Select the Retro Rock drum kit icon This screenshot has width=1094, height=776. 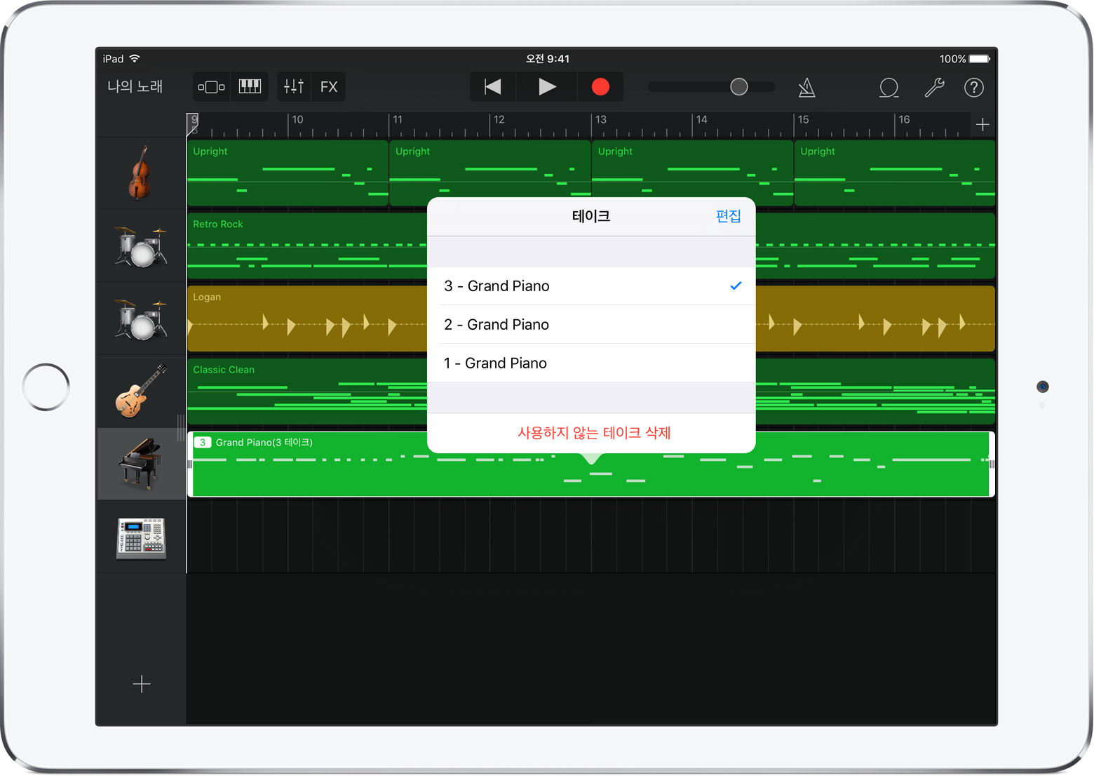142,246
